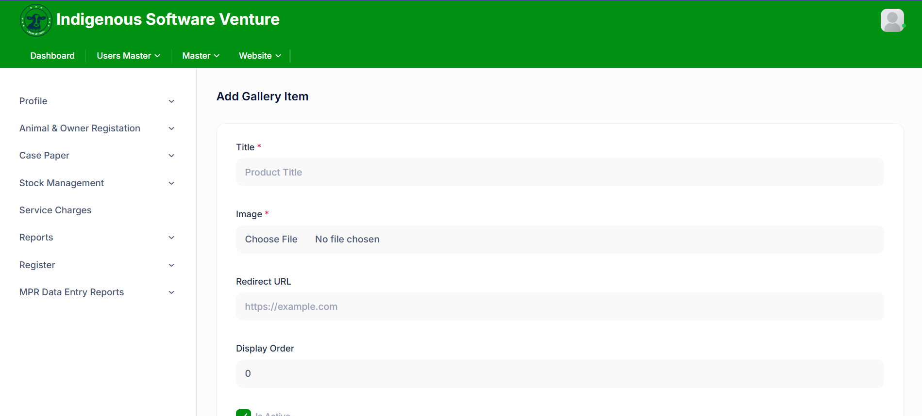
Task: Expand the MPR Data Entry Reports chevron
Action: [171, 292]
